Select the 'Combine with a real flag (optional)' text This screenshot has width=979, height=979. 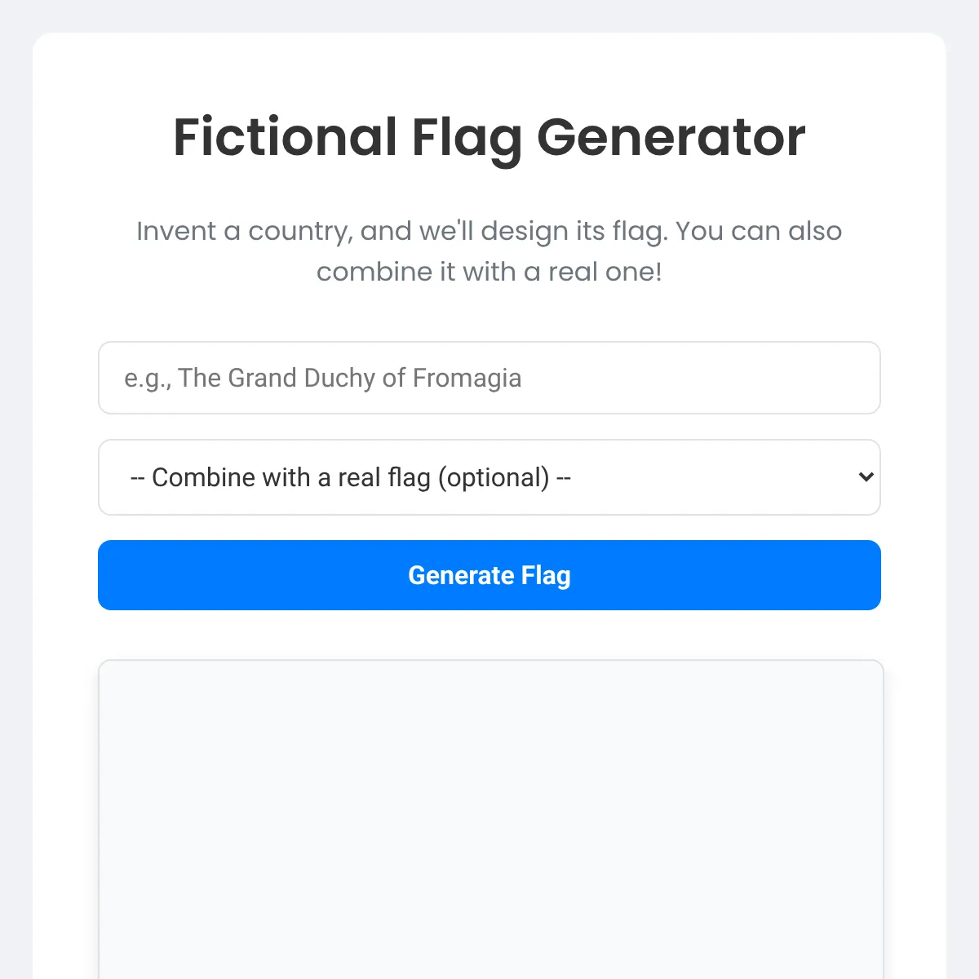[351, 477]
